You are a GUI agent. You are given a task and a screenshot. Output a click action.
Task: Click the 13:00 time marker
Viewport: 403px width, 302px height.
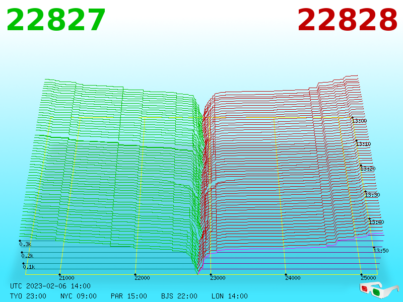[x=359, y=121]
